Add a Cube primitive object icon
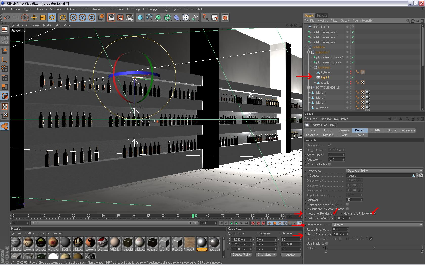The width and height of the screenshot is (425, 265). 140,18
